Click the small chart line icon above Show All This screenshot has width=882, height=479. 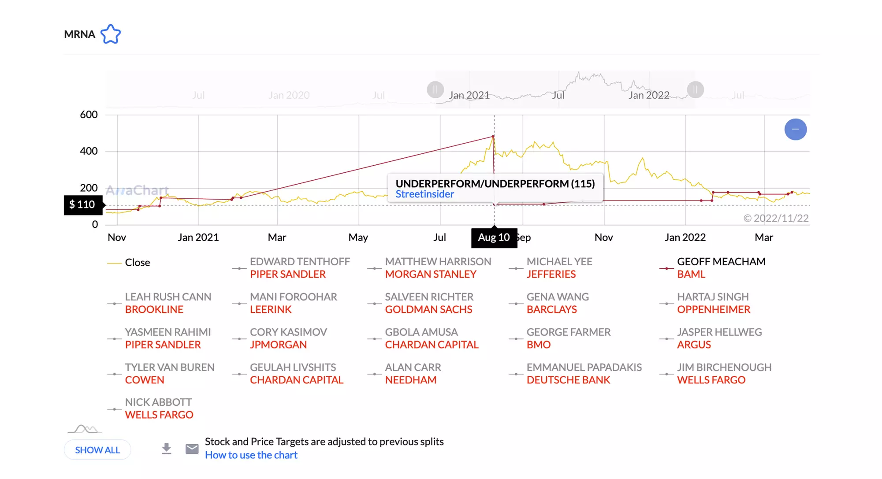click(x=85, y=429)
